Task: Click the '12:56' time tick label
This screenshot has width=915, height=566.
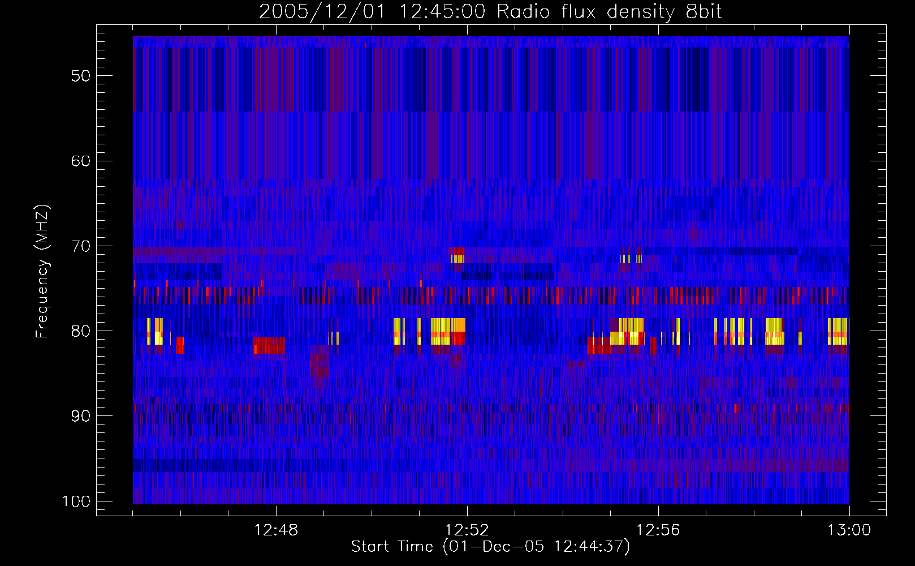Action: point(658,530)
